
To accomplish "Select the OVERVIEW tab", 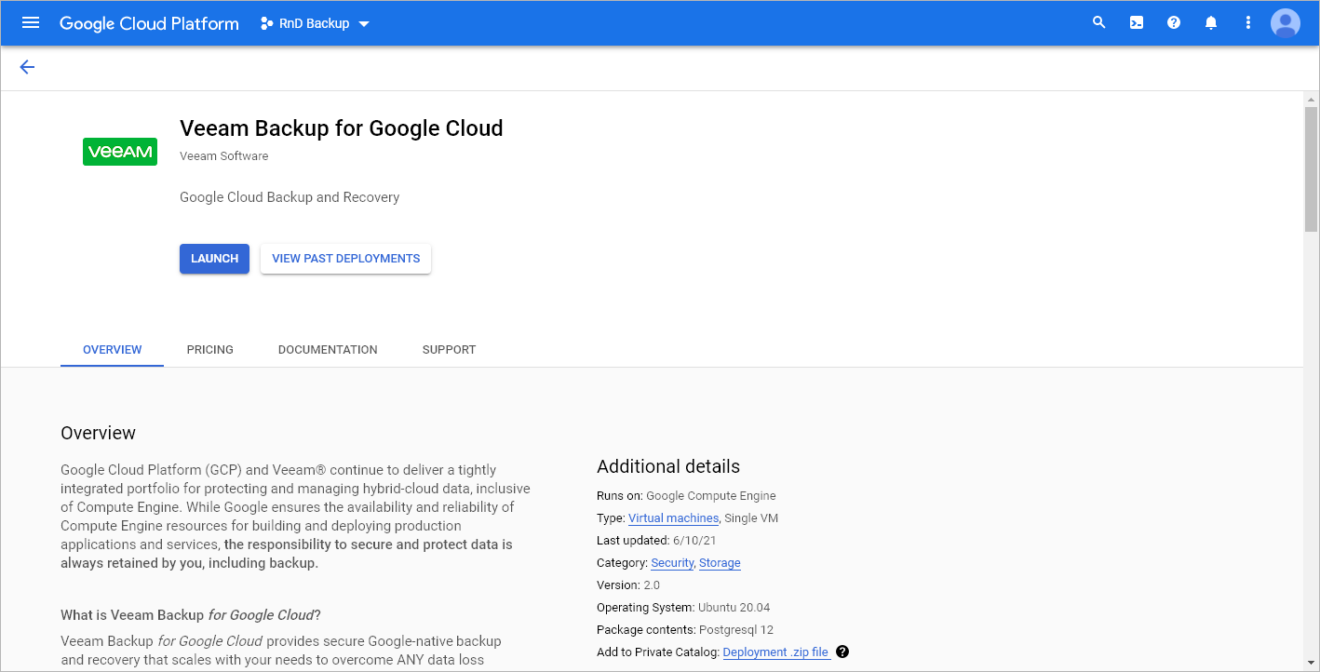I will (x=113, y=350).
